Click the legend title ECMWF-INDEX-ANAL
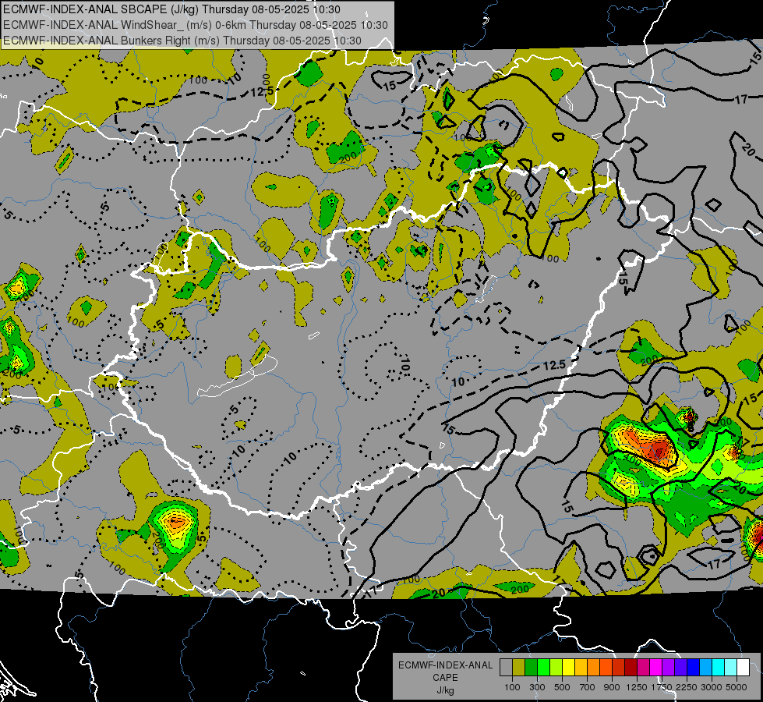 (x=446, y=665)
